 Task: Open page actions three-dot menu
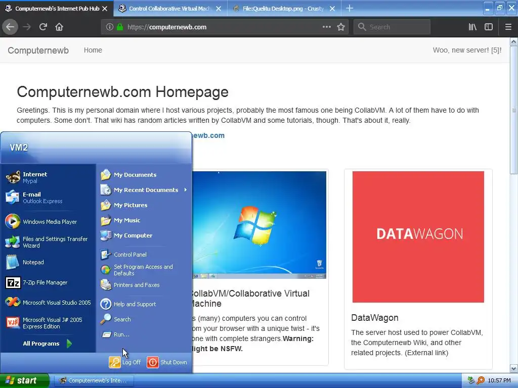pos(327,27)
